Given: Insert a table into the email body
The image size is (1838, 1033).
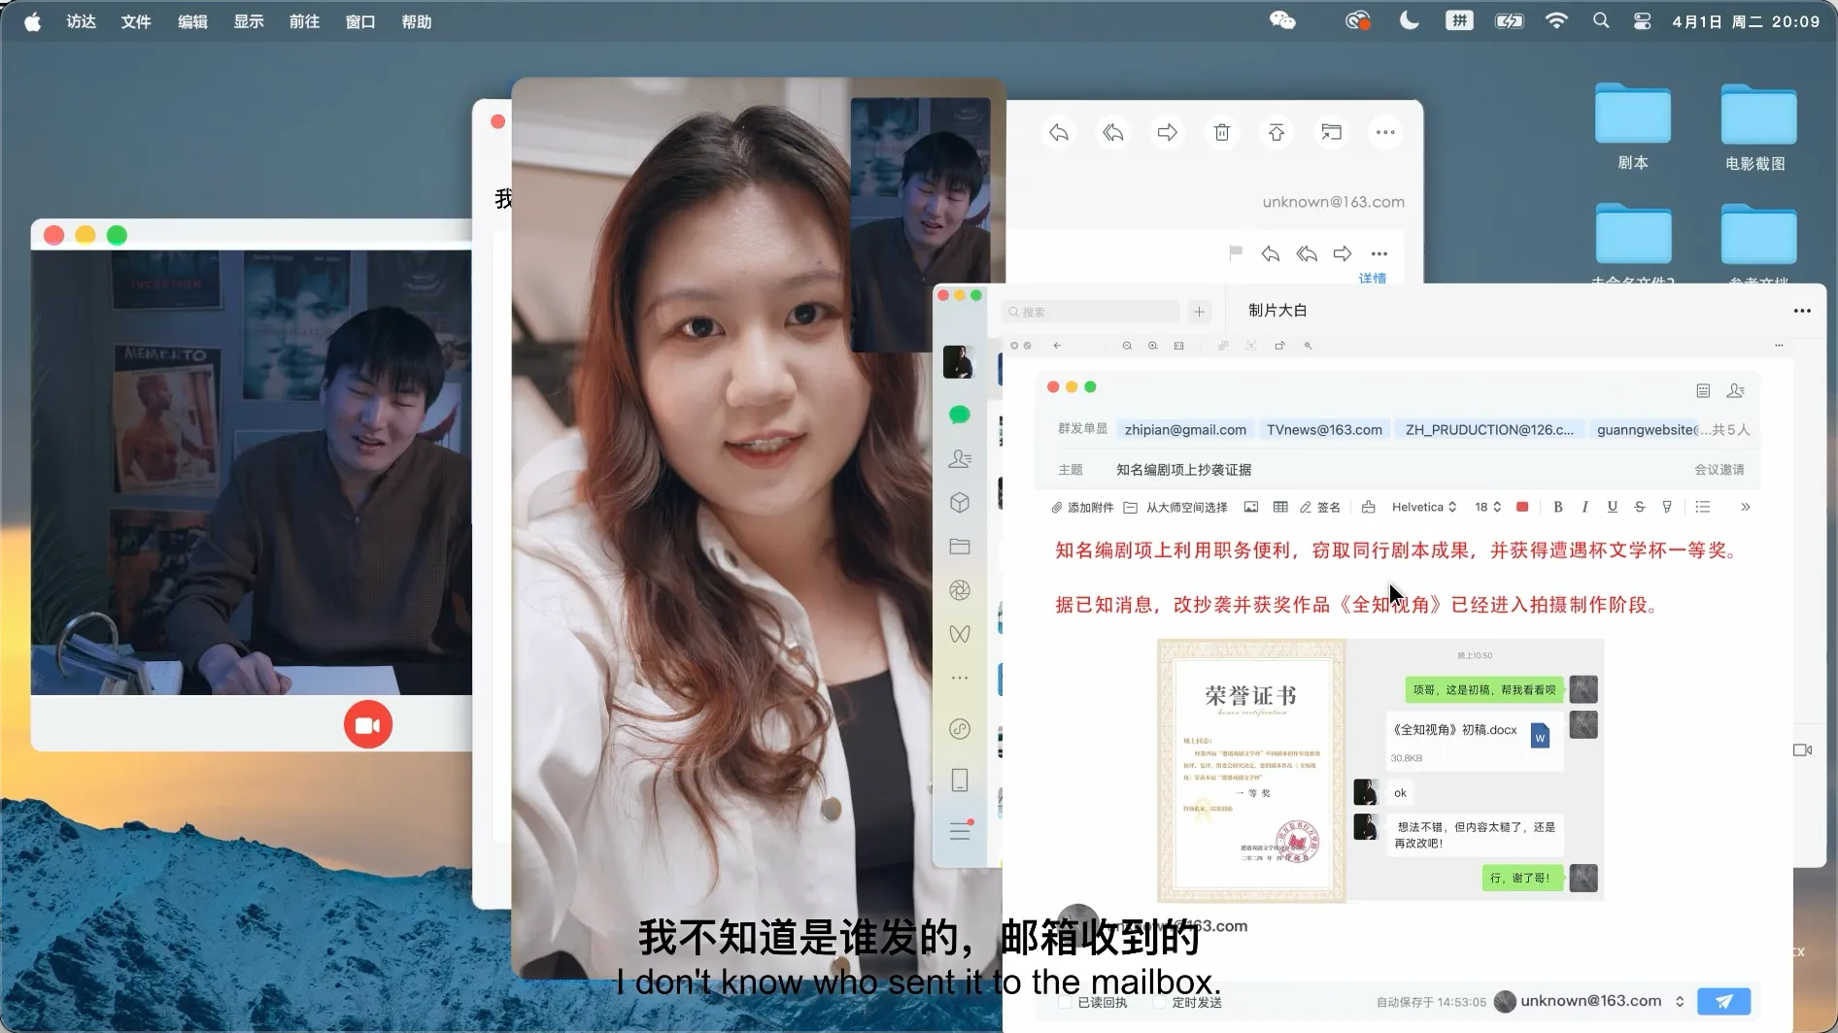Looking at the screenshot, I should 1280,507.
